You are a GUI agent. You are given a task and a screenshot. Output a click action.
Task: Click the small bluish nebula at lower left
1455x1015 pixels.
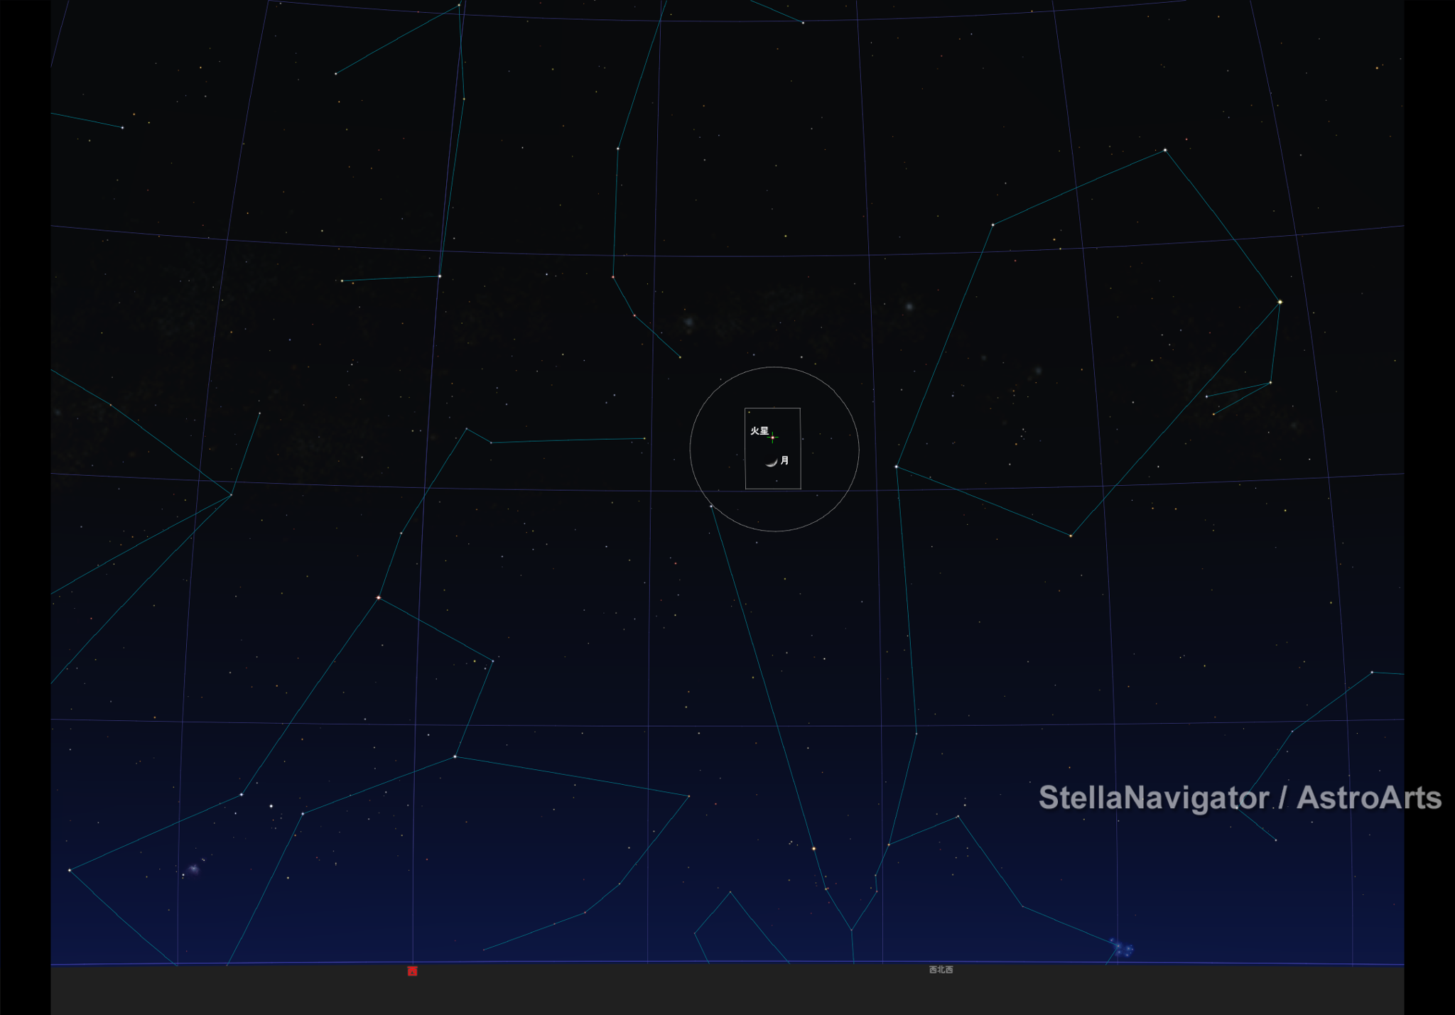pyautogui.click(x=194, y=869)
